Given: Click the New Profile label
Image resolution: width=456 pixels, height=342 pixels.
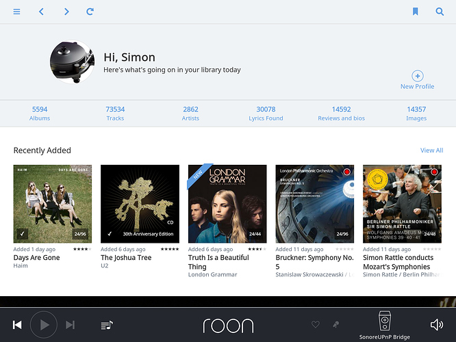Looking at the screenshot, I should click(418, 87).
